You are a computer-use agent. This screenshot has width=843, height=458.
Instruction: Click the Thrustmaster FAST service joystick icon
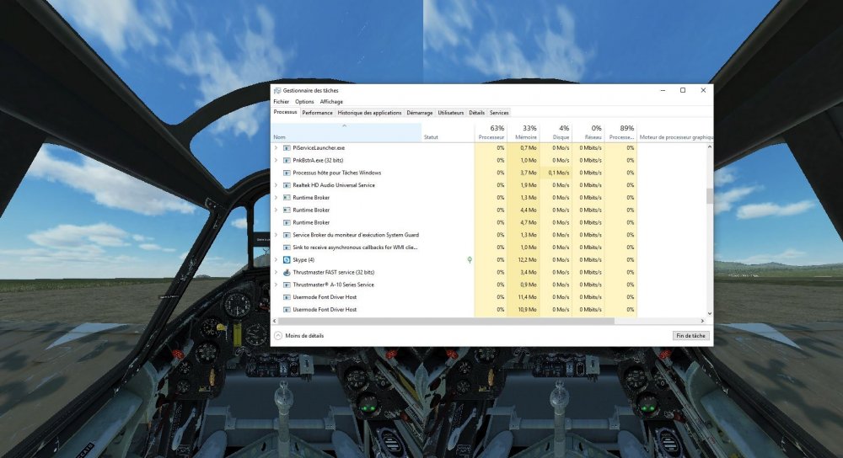click(x=287, y=272)
